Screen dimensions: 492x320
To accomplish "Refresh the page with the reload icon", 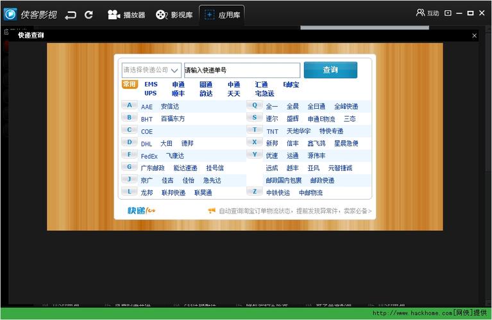I will point(89,15).
